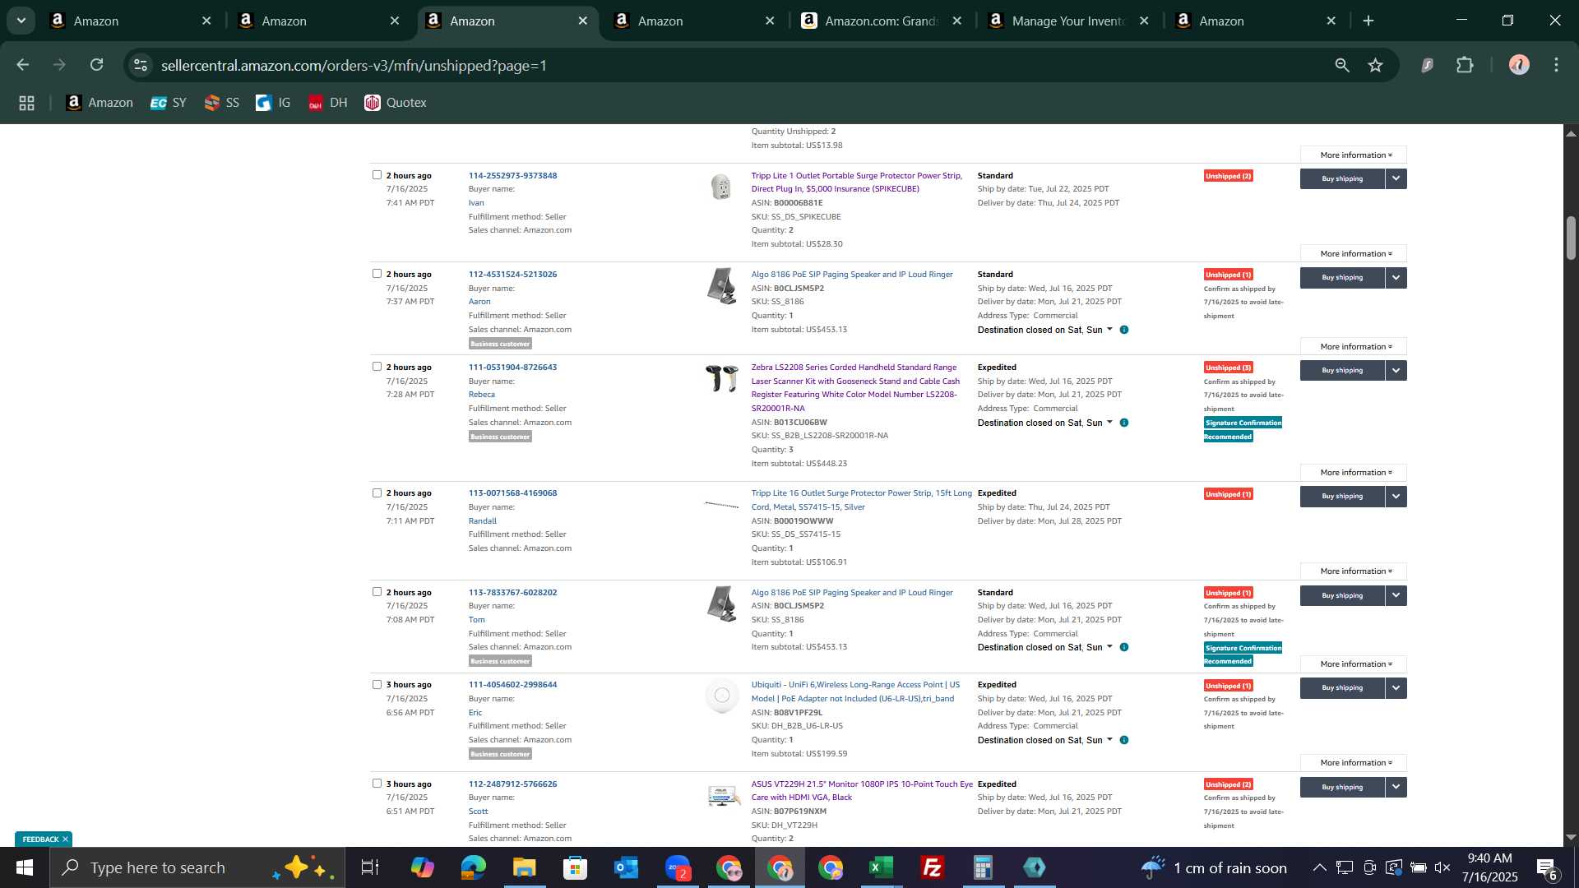This screenshot has height=888, width=1579.
Task: Open the apps grid in bookmarks bar
Action: click(x=26, y=103)
